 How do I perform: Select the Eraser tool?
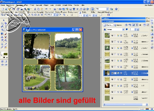[x=2, y=40]
